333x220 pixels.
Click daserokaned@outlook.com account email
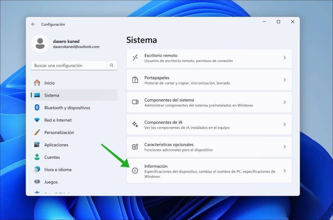point(76,47)
